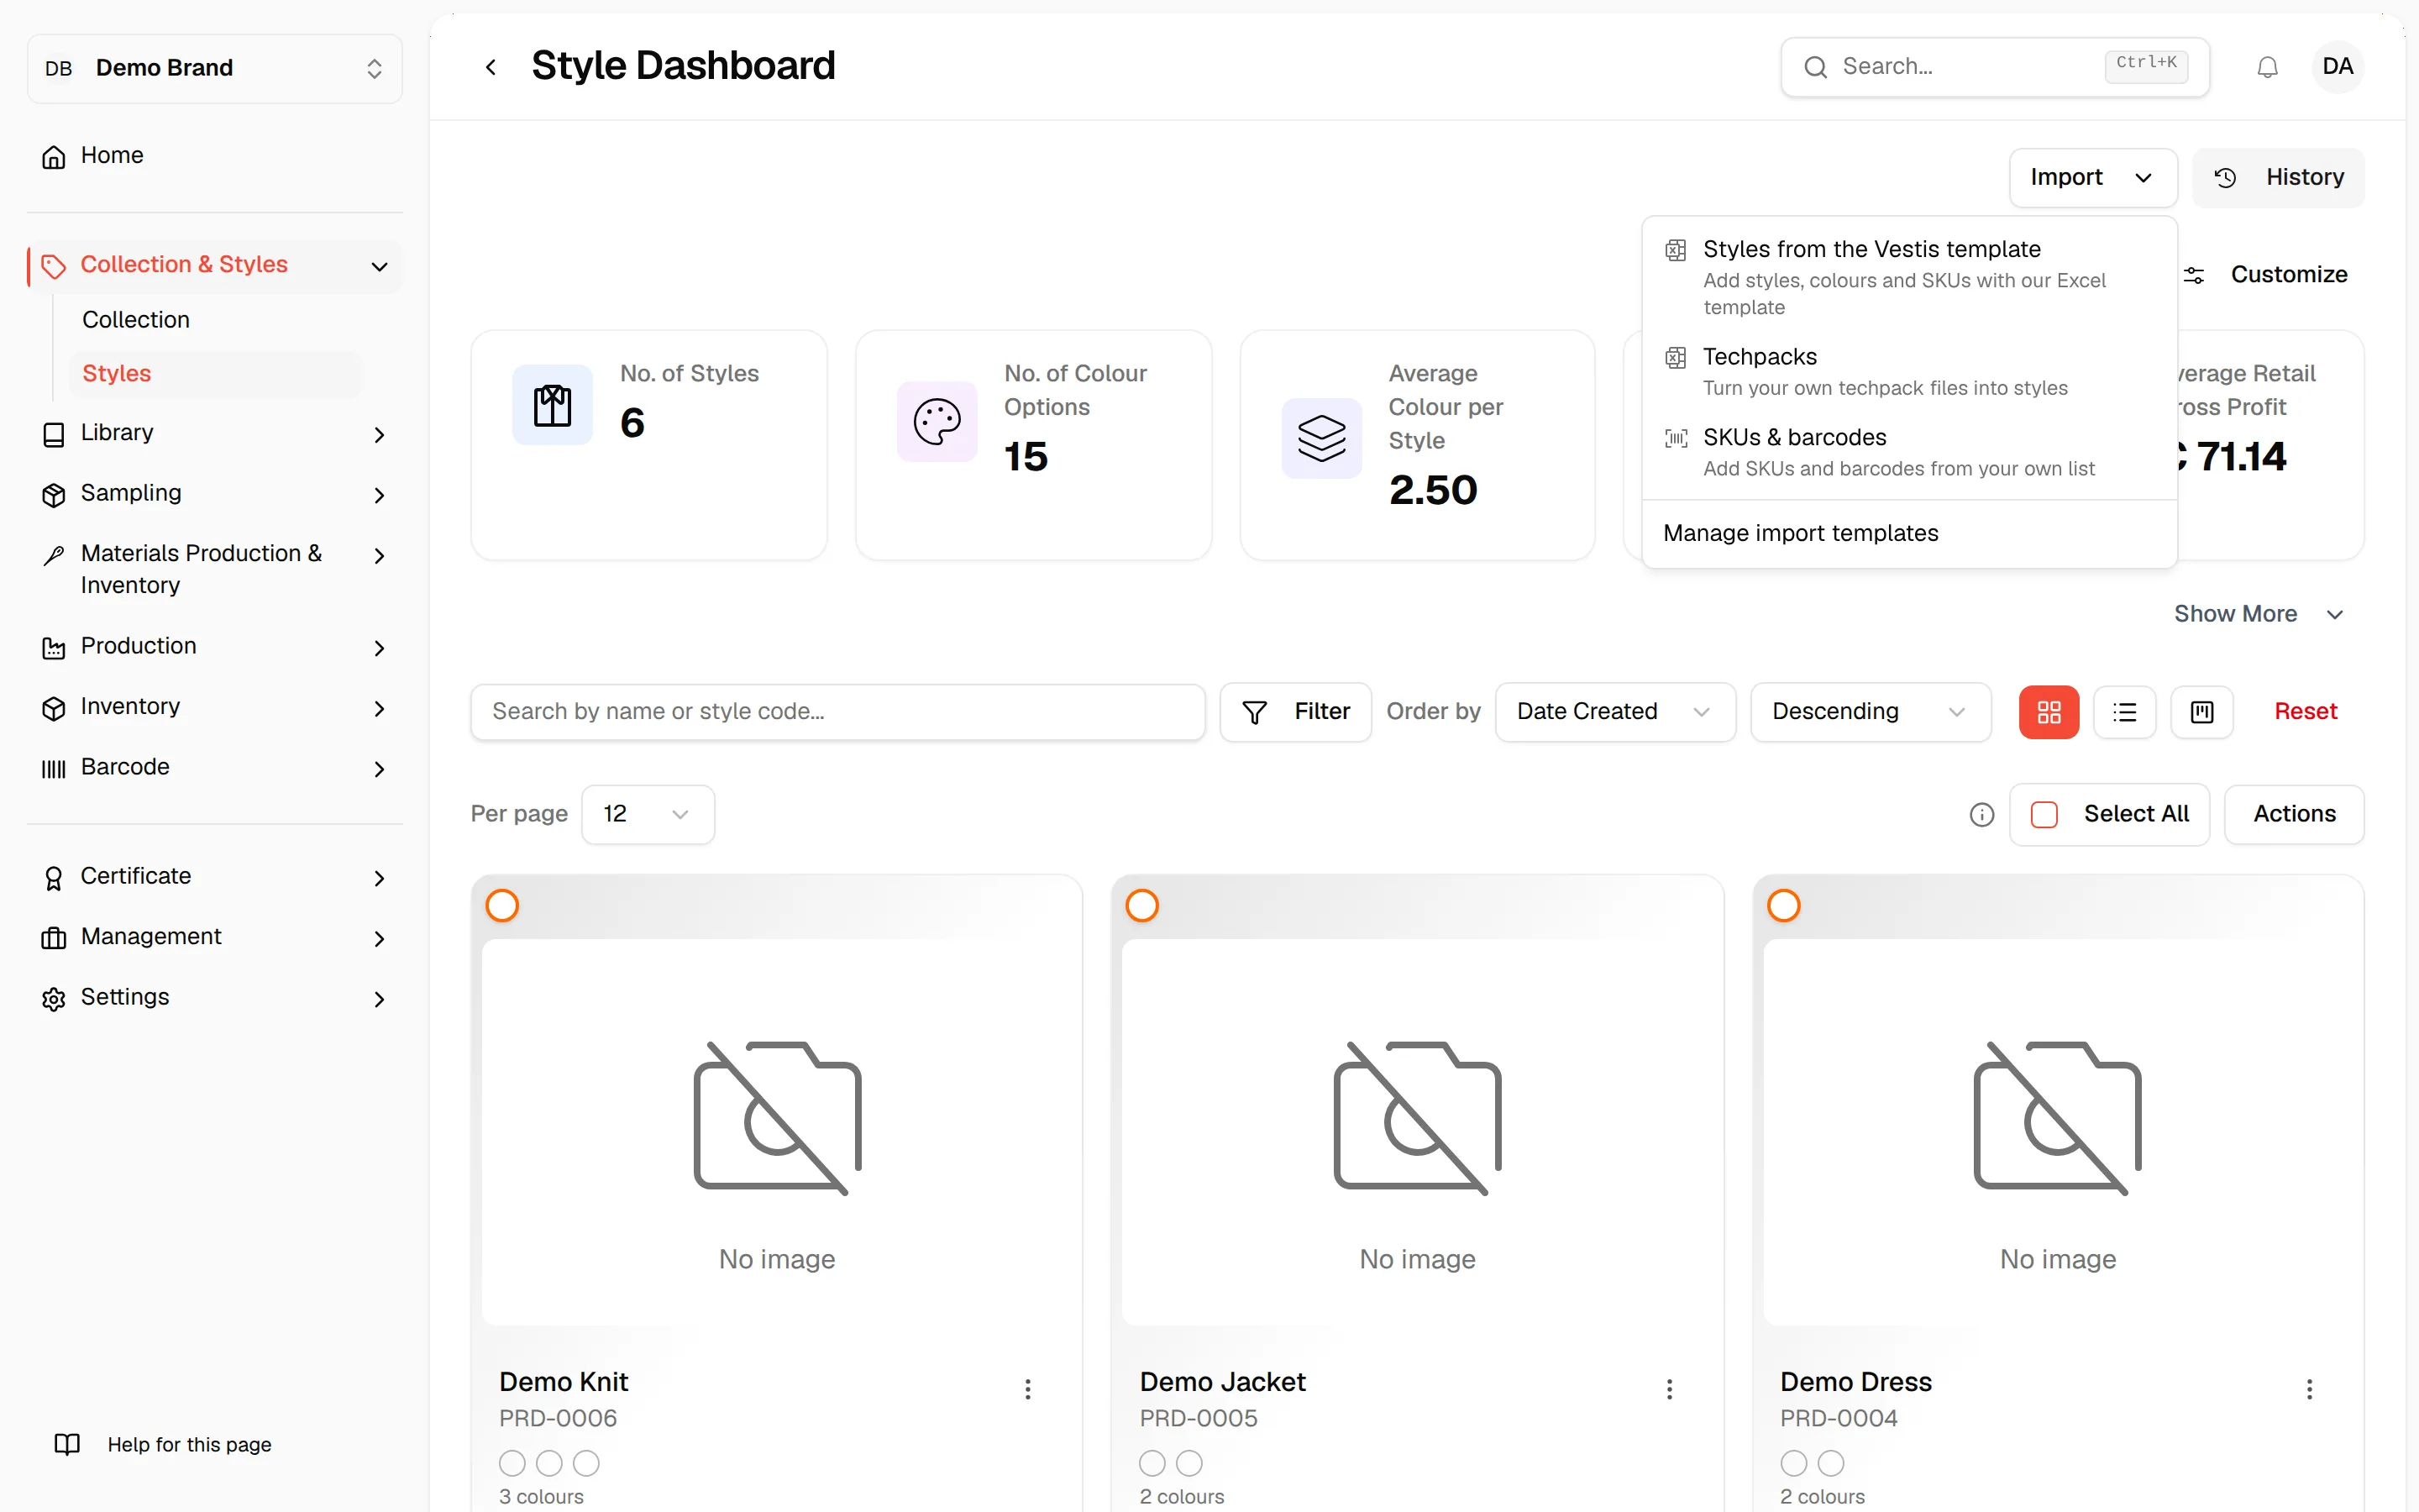Open the Date Created order dropdown
The height and width of the screenshot is (1512, 2419).
click(x=1614, y=712)
